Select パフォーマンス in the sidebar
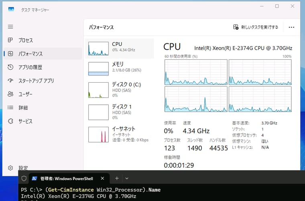The image size is (305, 201). click(x=43, y=54)
